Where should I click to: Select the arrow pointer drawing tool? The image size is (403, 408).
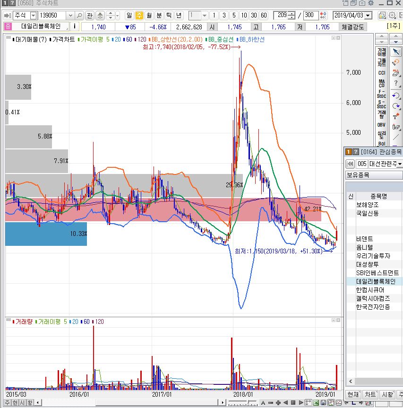click(x=396, y=52)
